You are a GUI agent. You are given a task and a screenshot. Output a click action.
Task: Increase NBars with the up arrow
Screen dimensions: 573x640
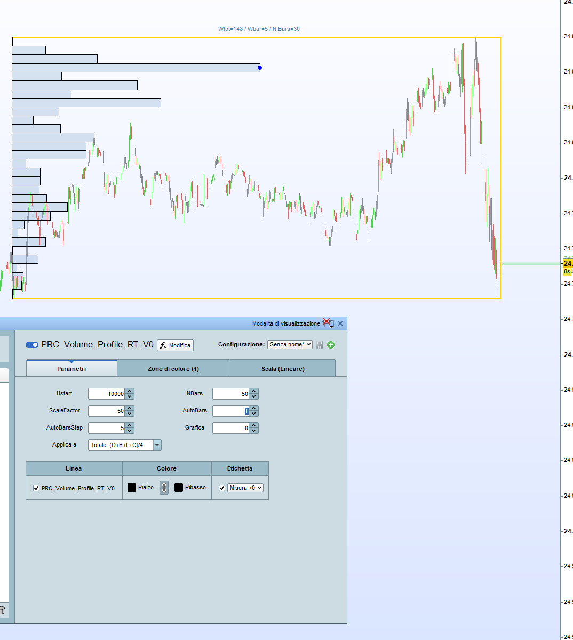254,391
